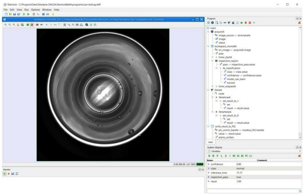303x194 pixels.
Task: Select the inspection_pass variable row
Action: click(x=254, y=177)
